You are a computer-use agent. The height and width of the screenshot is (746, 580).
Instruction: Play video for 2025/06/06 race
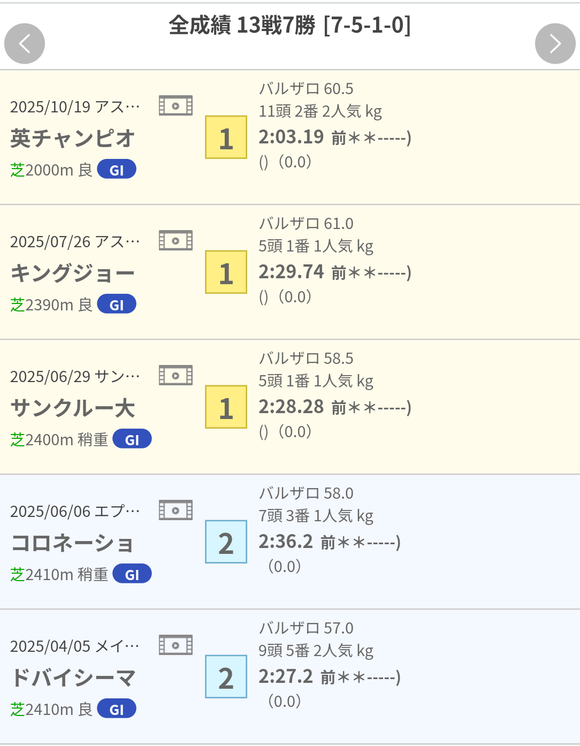175,510
